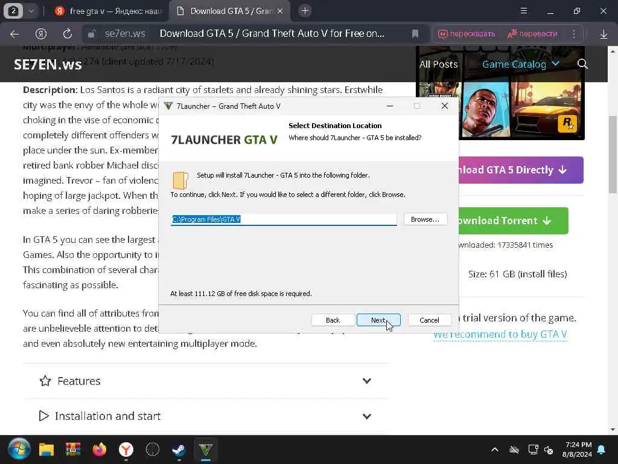Image resolution: width=618 pixels, height=464 pixels.
Task: Open the dark circle app on taskbar
Action: click(153, 449)
